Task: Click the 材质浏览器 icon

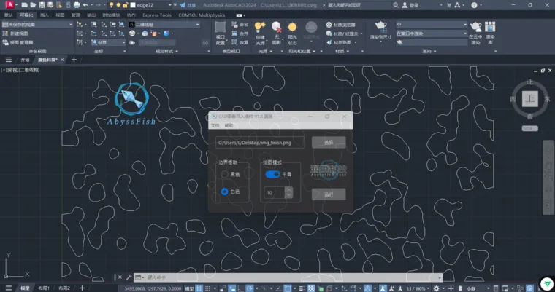Action: pos(329,25)
